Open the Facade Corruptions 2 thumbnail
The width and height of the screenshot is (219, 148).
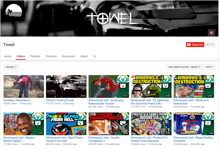(x=109, y=124)
